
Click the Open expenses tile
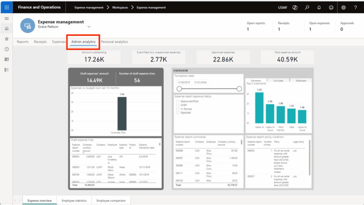coord(320,26)
